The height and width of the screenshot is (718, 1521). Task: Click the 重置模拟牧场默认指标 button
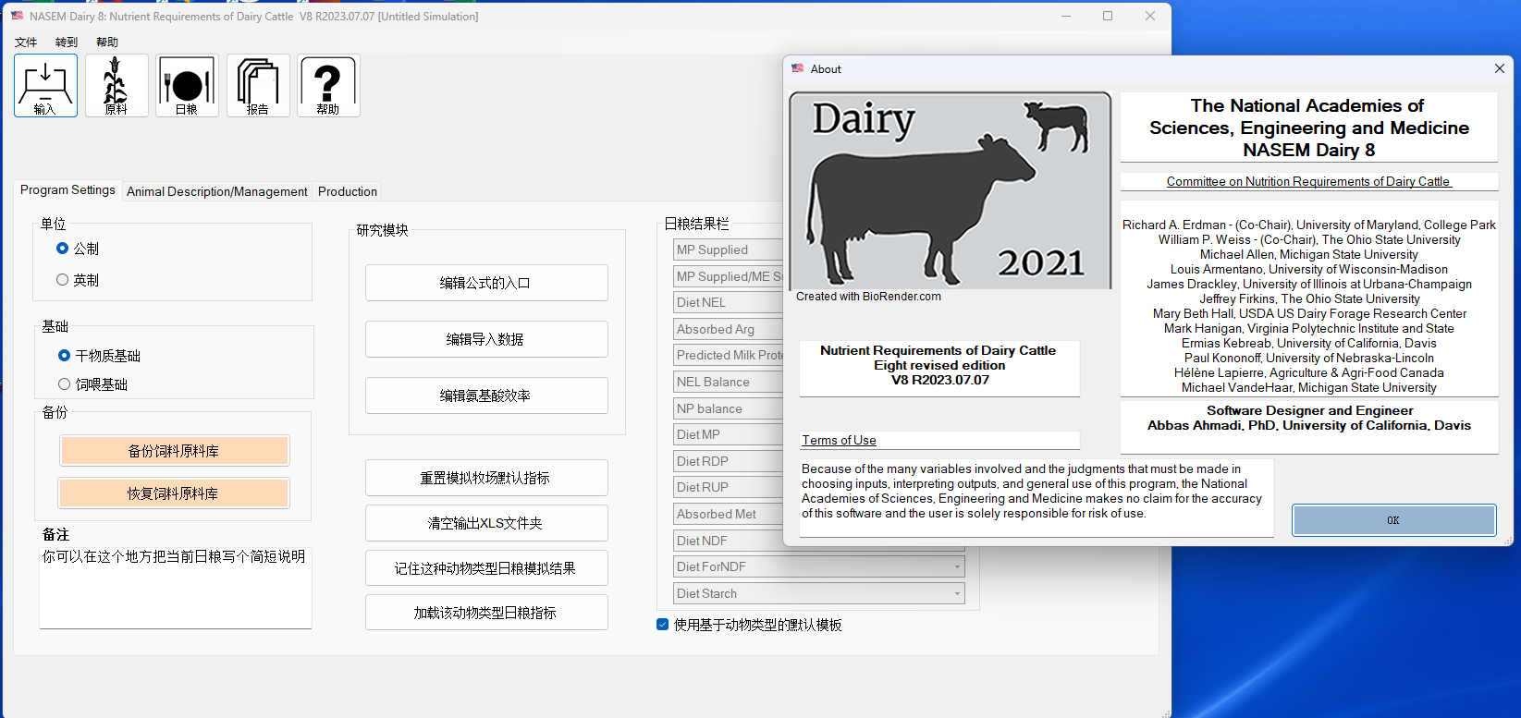click(x=486, y=478)
